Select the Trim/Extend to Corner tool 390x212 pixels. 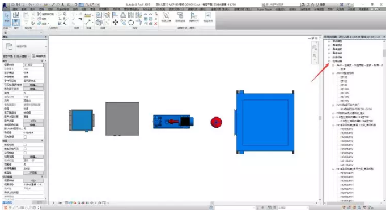click(139, 23)
